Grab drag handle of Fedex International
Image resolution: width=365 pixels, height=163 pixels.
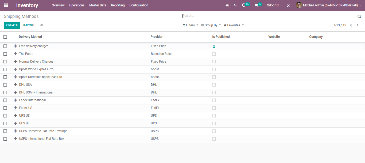[15, 100]
